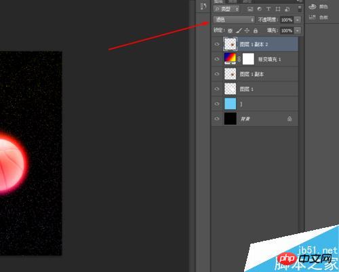This screenshot has height=272, width=339.
Task: Select the 图层 1 副本 2 layer thumbnail
Action: click(231, 44)
